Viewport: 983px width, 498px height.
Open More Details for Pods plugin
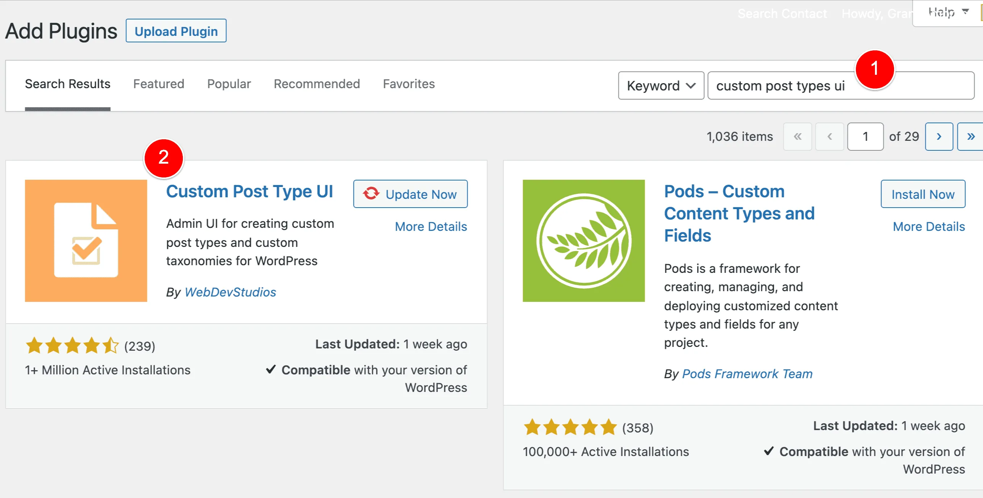tap(929, 227)
